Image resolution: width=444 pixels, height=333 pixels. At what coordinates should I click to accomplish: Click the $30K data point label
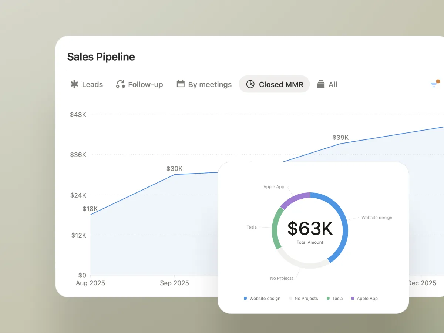click(x=175, y=169)
